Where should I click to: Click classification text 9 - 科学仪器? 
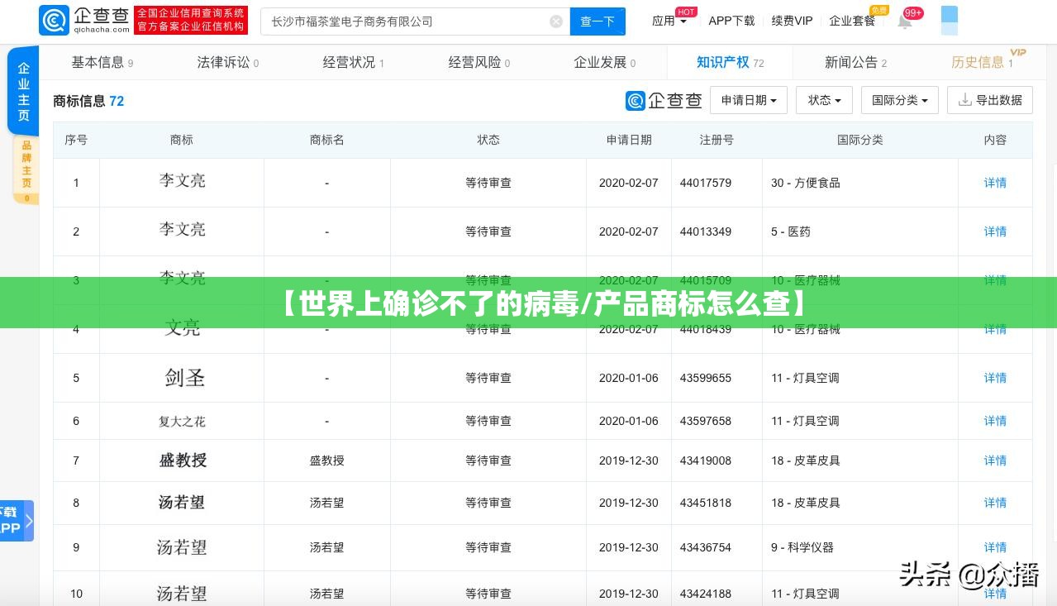tap(802, 547)
